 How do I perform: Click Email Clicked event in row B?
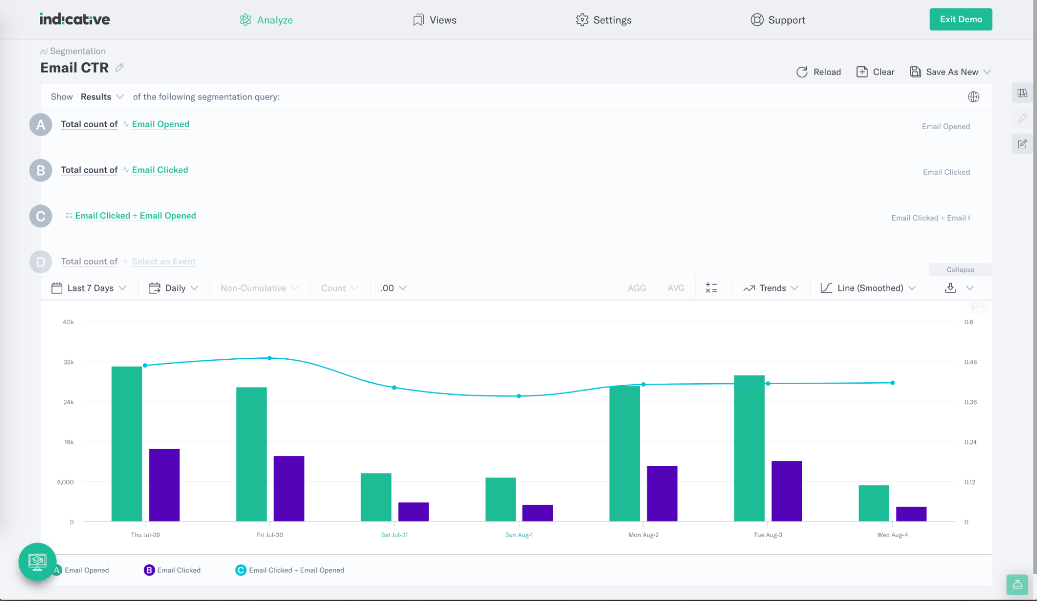160,170
